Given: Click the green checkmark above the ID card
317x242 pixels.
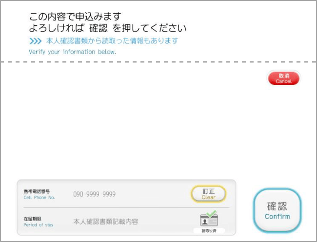Looking at the screenshot, I should click(x=212, y=214).
